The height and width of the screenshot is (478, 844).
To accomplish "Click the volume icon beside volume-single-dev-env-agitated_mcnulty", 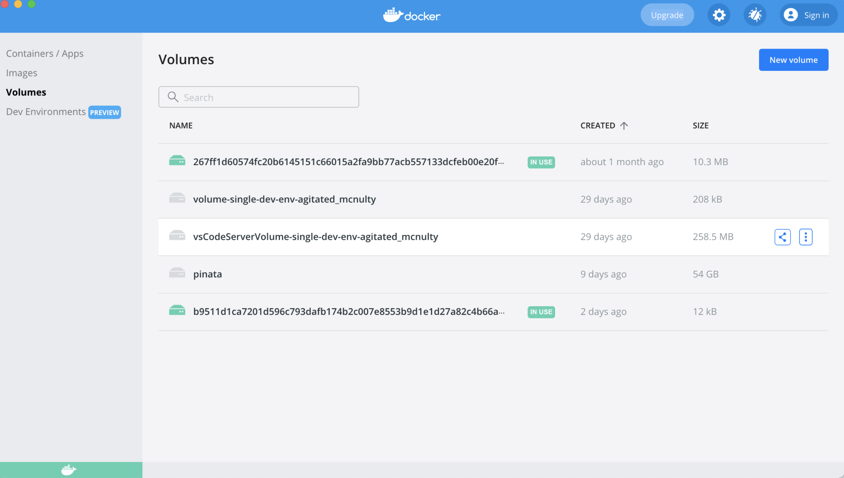I will pos(177,198).
